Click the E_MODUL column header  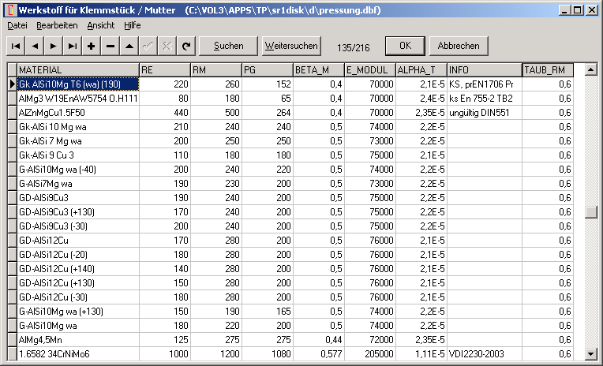point(369,69)
